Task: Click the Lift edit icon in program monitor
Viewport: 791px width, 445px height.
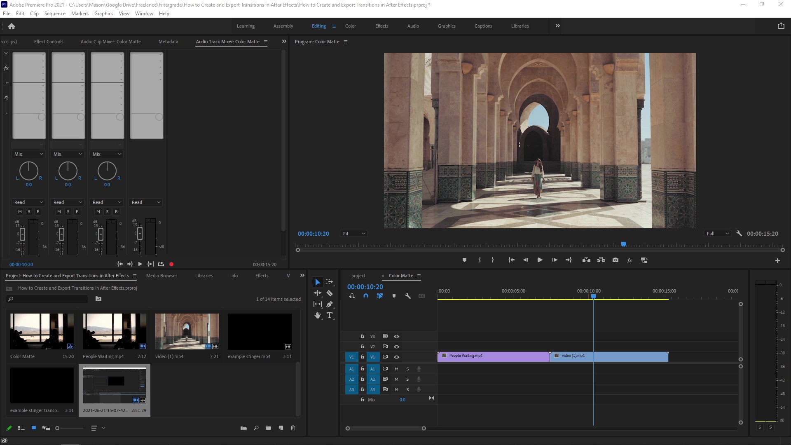Action: click(586, 260)
